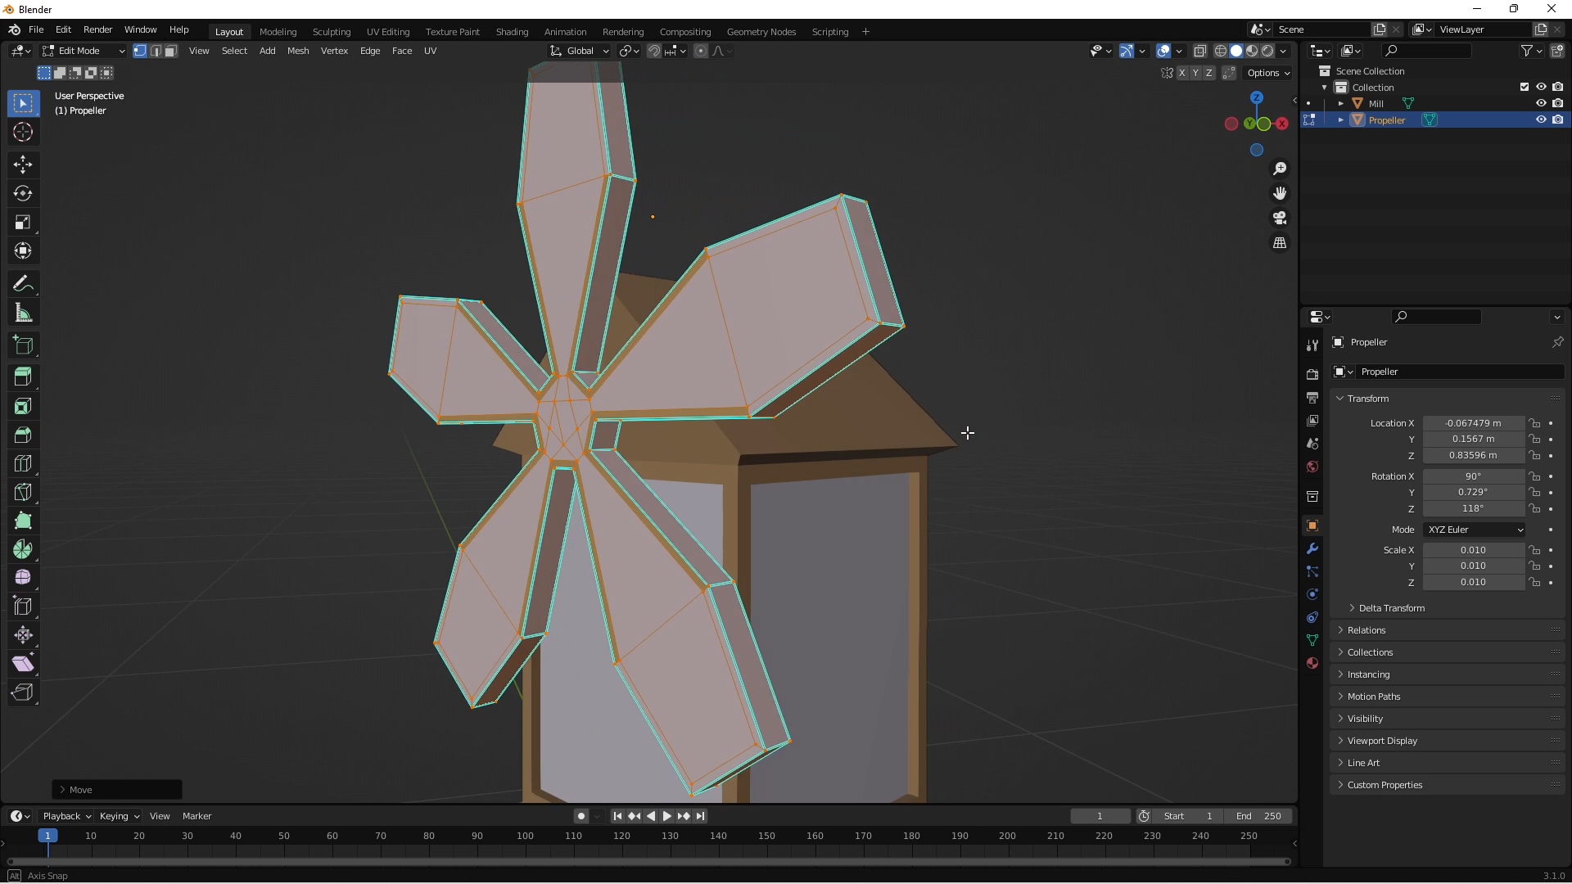Select the Extrude Region tool
The width and height of the screenshot is (1572, 884).
click(23, 377)
